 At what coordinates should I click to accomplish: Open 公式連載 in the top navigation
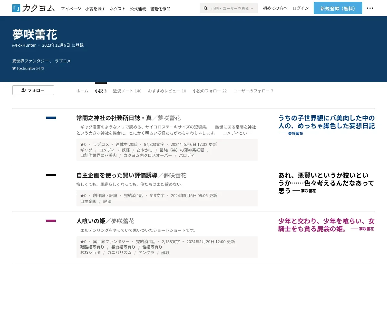click(x=138, y=9)
